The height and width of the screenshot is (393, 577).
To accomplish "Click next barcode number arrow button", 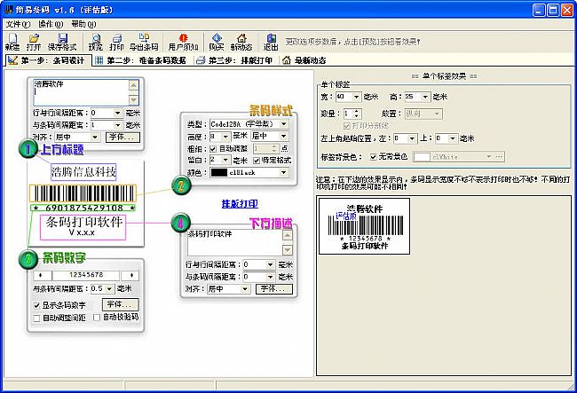I will [x=130, y=275].
